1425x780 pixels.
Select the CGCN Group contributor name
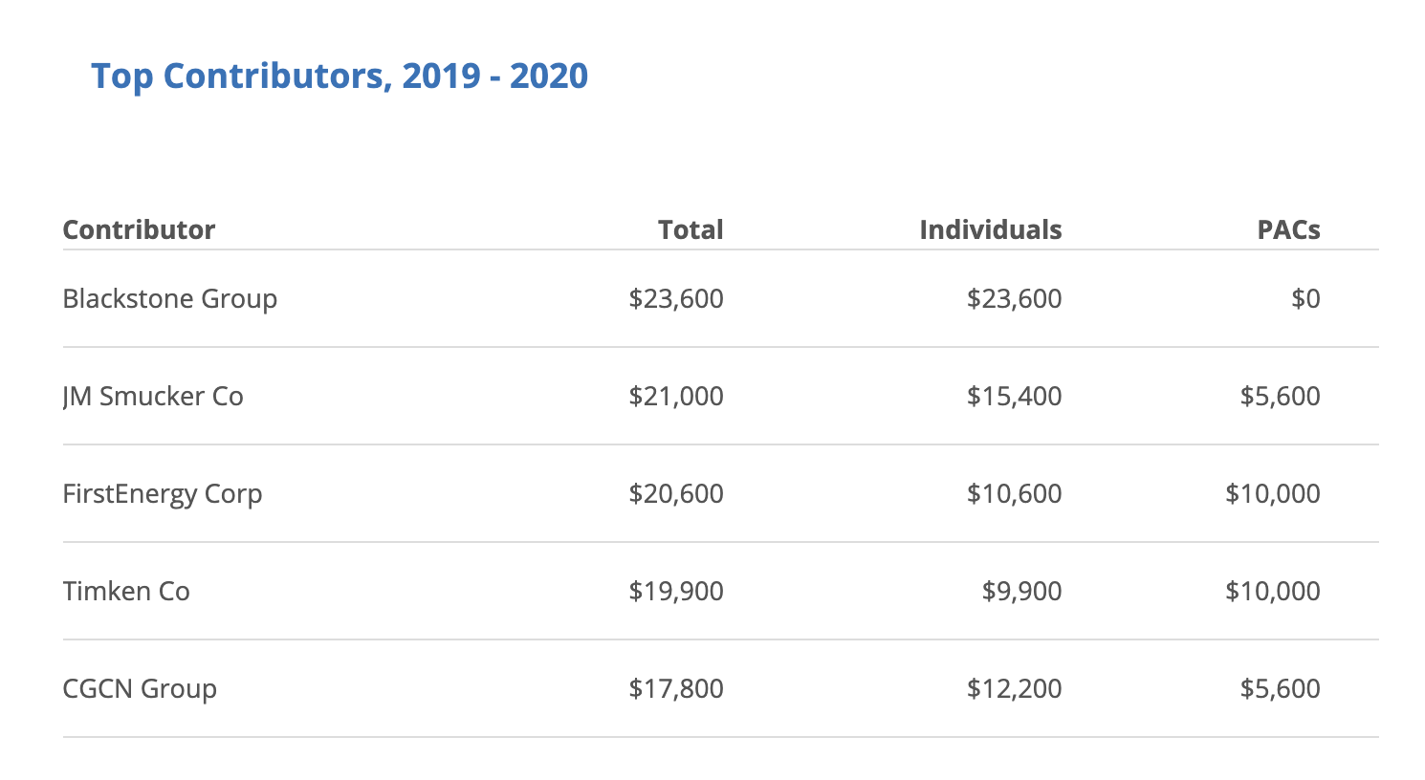pyautogui.click(x=140, y=689)
